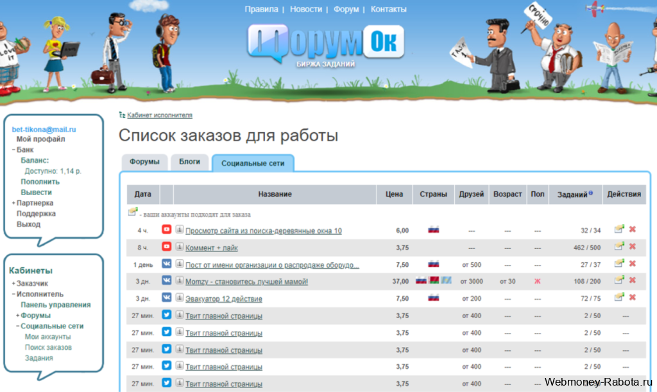The height and width of the screenshot is (392, 657).
Task: Collapse the Банк section in sidebar
Action: pyautogui.click(x=13, y=149)
